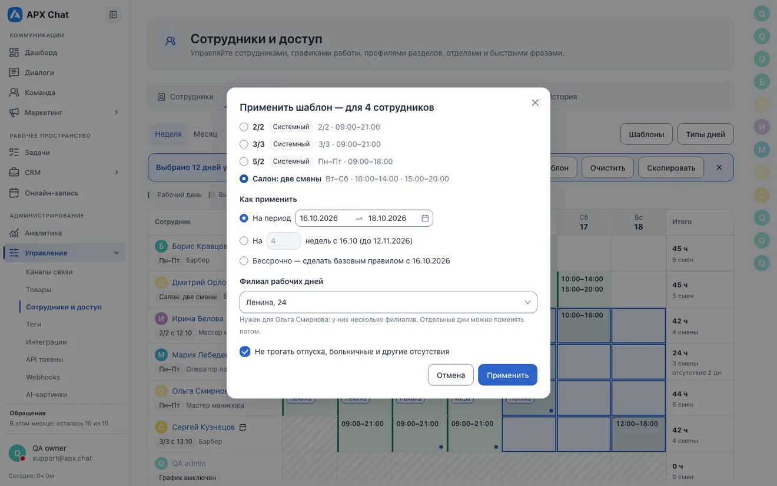Open Товары submenu item
Screen dimensions: 777x486
[38, 290]
